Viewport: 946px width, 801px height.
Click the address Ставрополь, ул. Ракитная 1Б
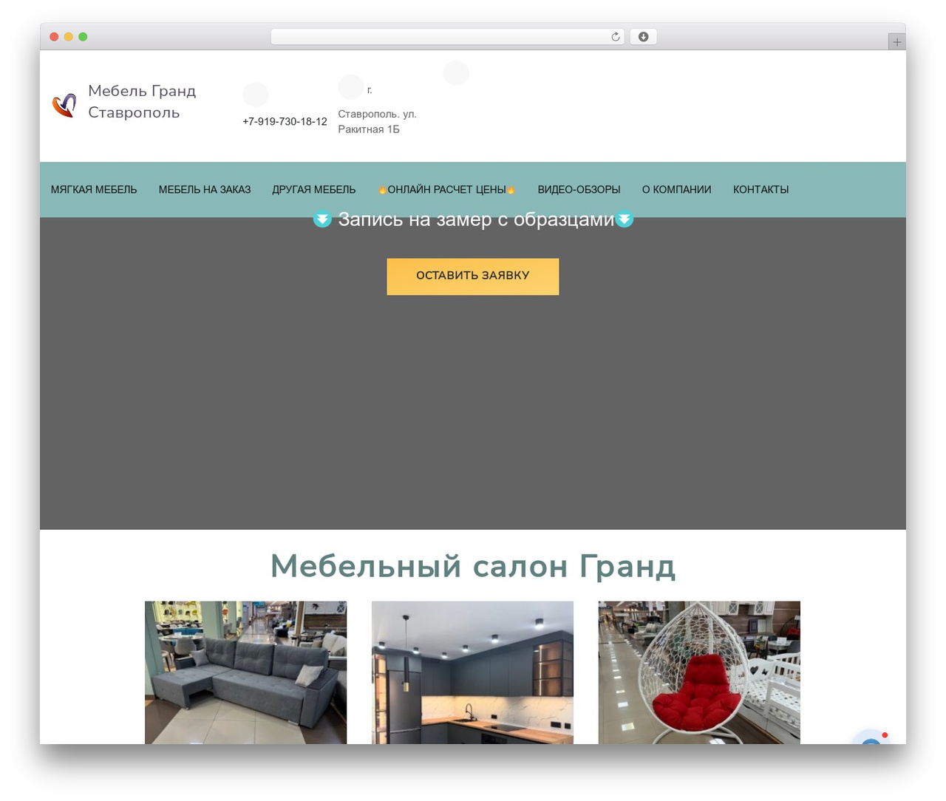point(378,122)
